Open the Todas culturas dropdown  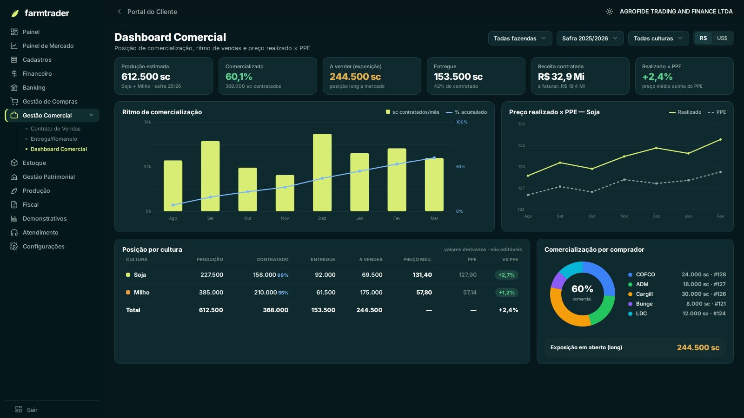click(x=658, y=38)
